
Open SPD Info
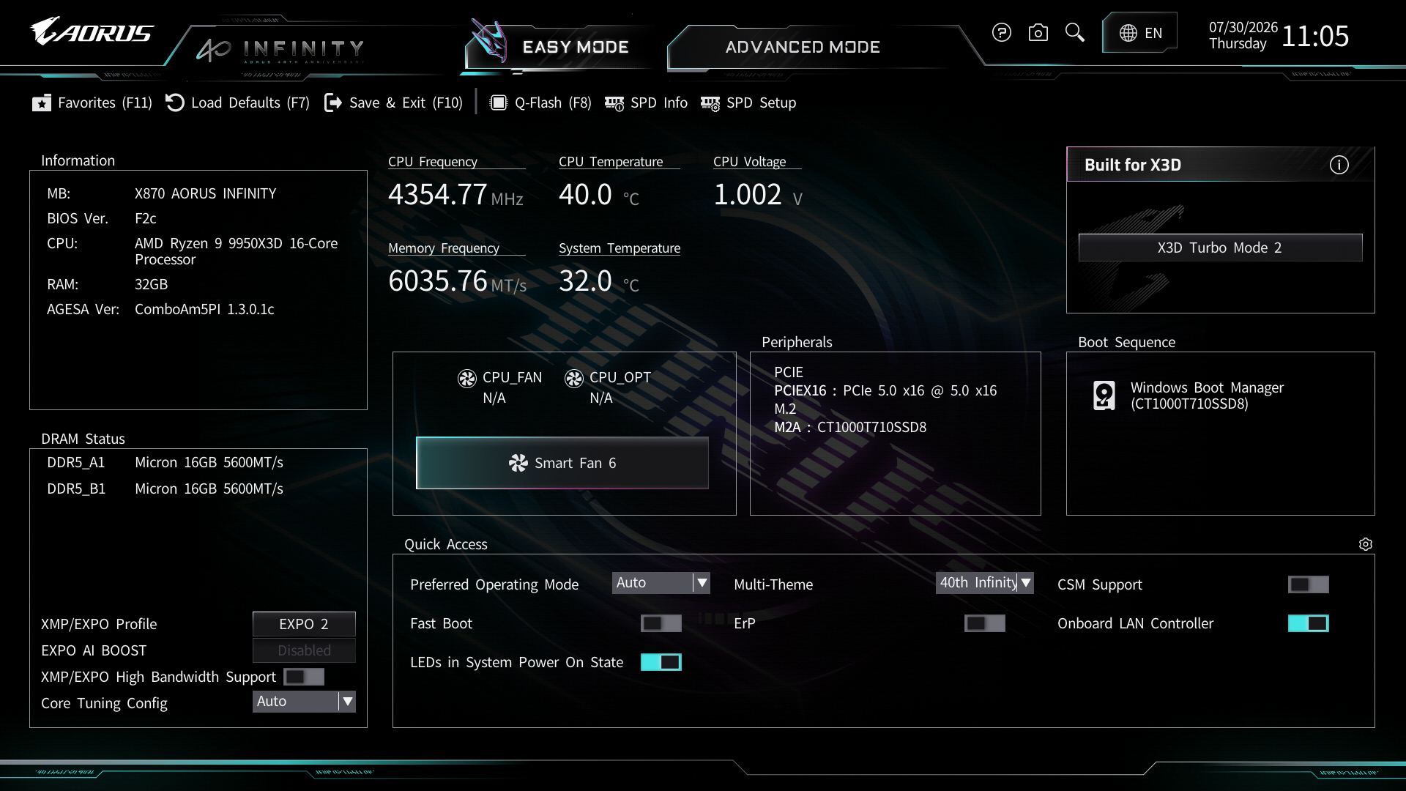(646, 103)
